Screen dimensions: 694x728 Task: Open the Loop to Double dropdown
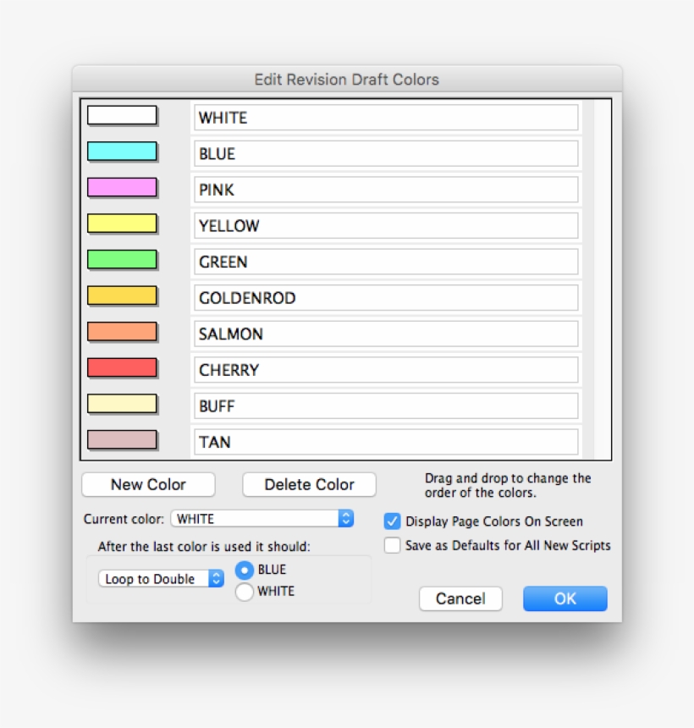(x=161, y=578)
